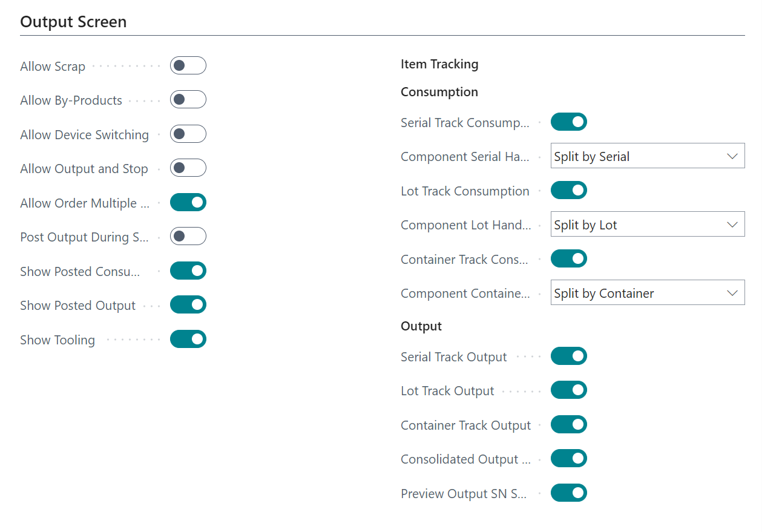Enable Post Output During setting toggle
762x532 pixels.
pos(188,237)
